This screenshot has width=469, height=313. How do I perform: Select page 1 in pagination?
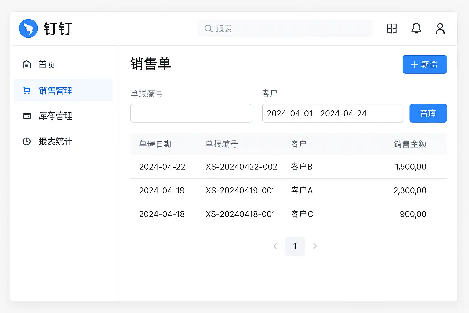coord(295,246)
